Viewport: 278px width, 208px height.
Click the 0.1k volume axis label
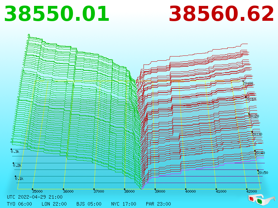tap(19, 179)
